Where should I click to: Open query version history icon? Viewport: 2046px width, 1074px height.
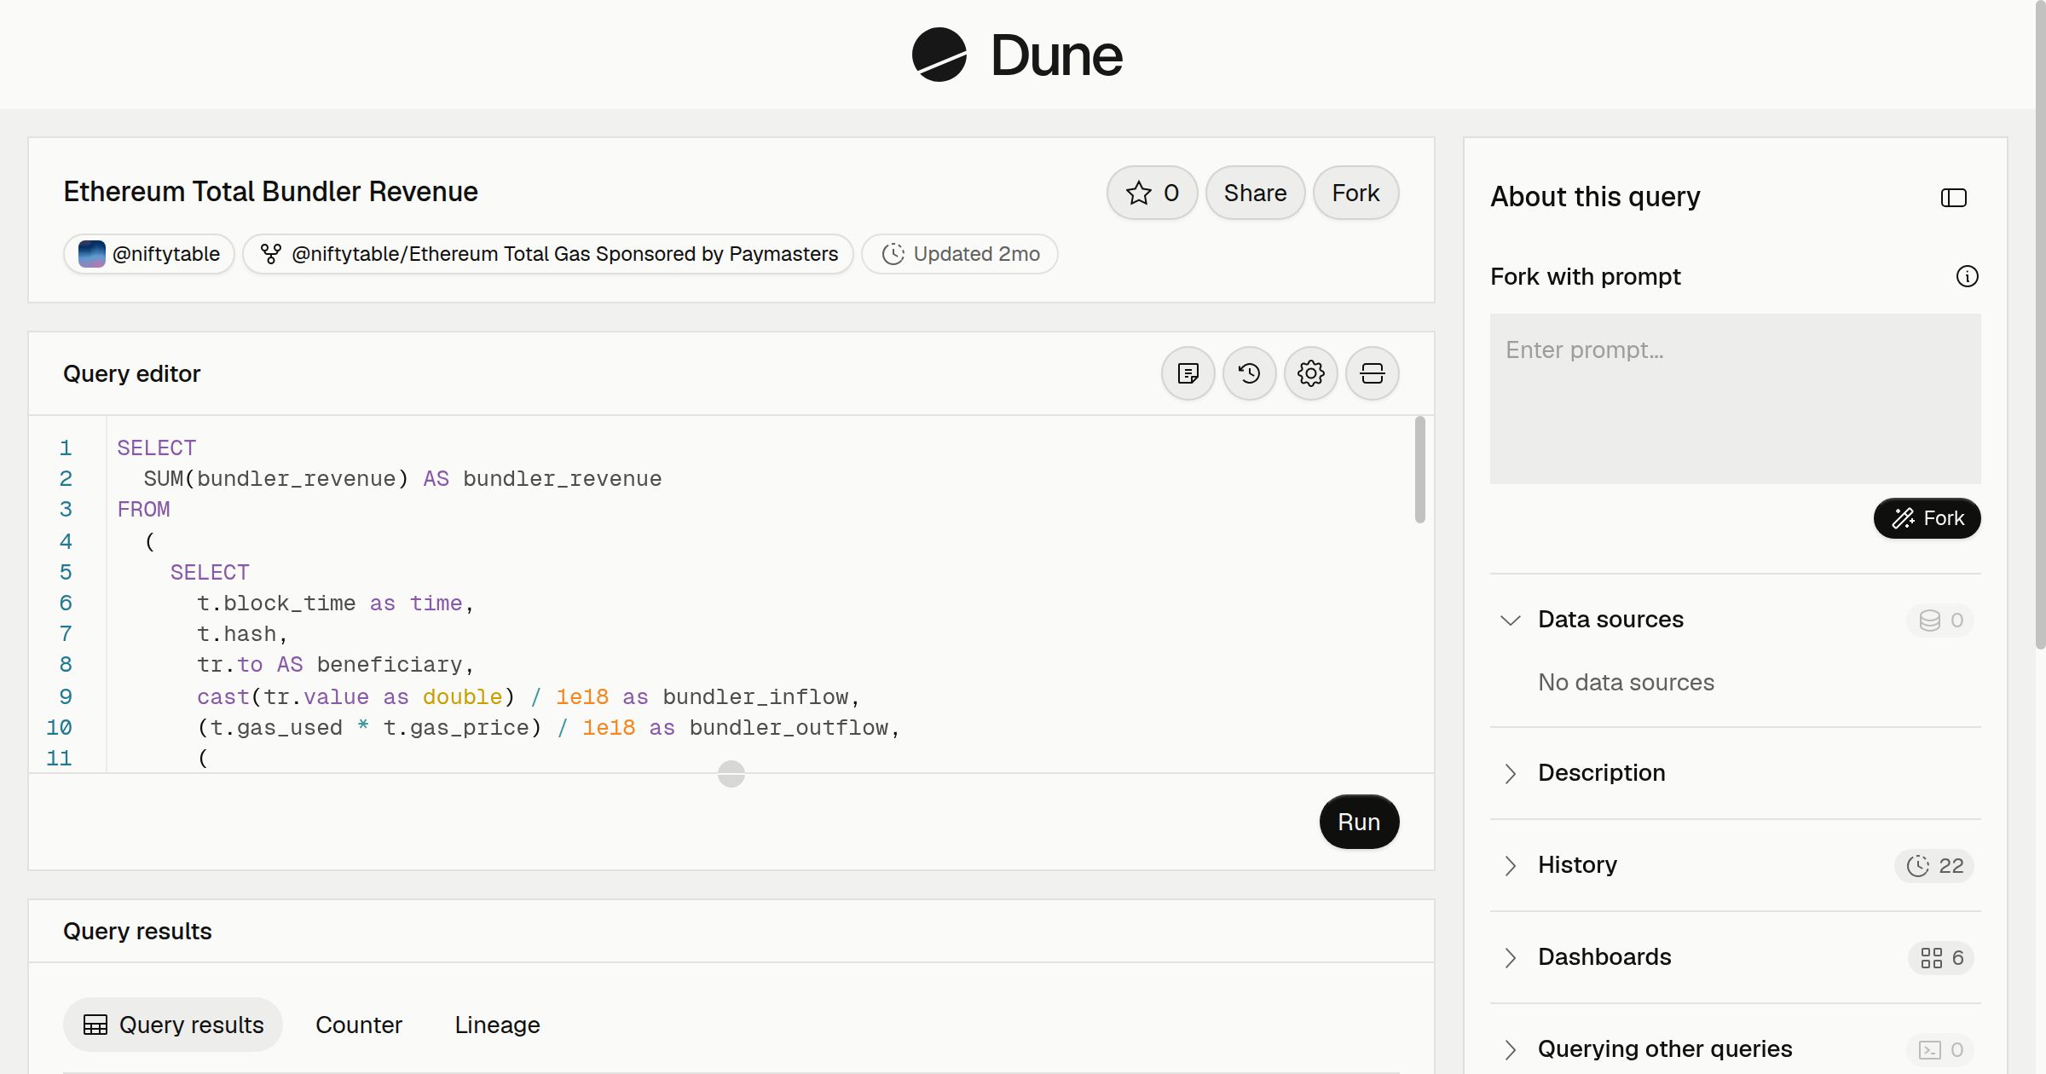click(x=1249, y=373)
